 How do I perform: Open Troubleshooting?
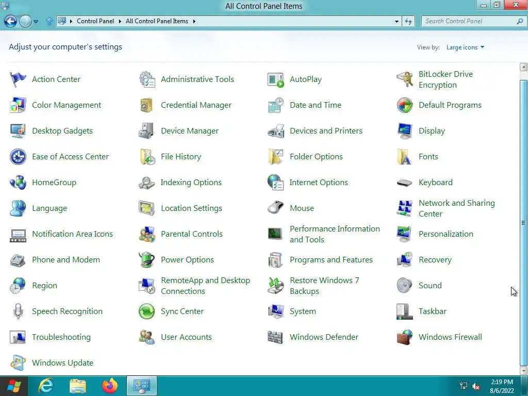pos(61,337)
